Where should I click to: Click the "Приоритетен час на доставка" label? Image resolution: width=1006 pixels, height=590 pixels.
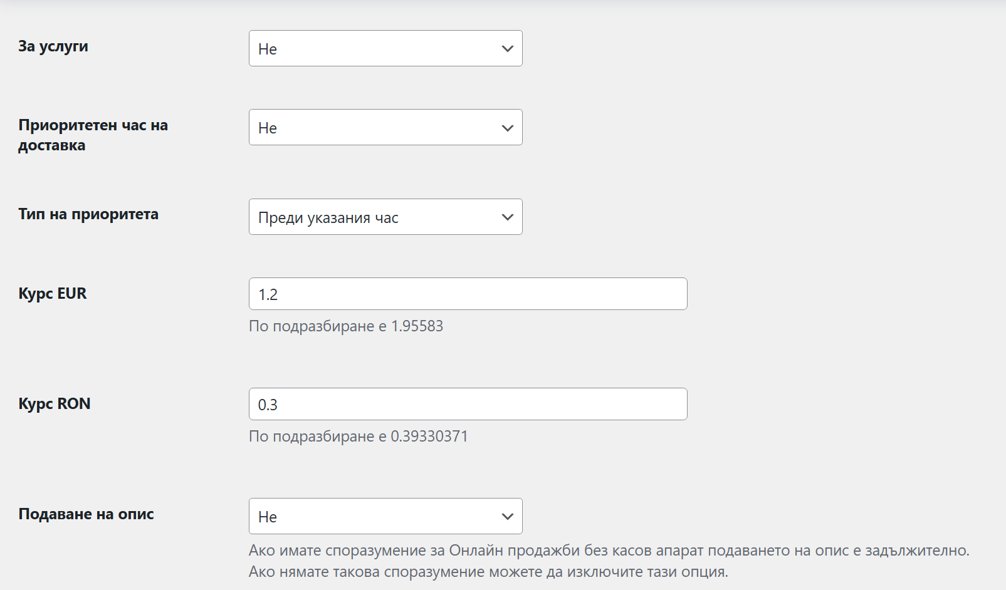point(93,135)
